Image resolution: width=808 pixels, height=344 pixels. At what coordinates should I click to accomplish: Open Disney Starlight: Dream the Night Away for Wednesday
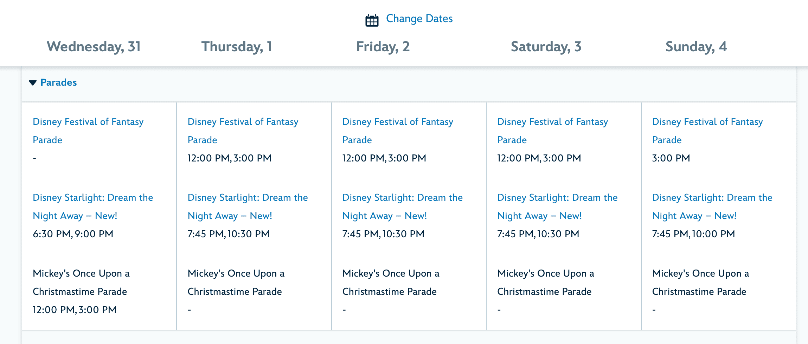click(93, 206)
